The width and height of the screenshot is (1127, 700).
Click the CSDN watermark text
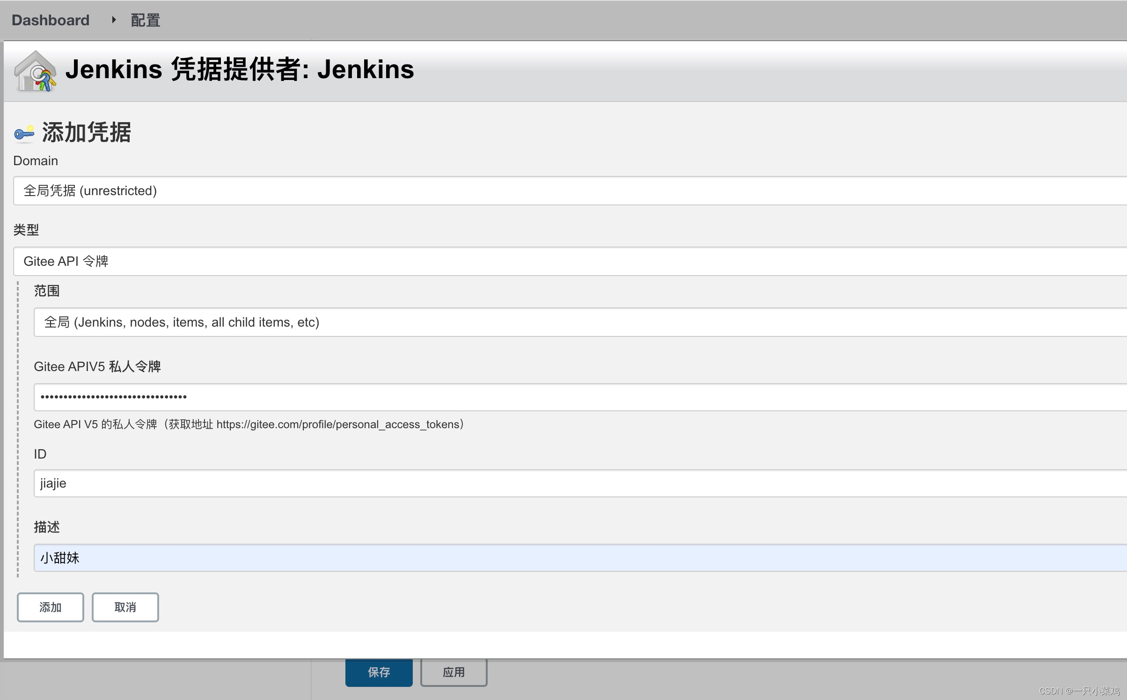[1079, 691]
